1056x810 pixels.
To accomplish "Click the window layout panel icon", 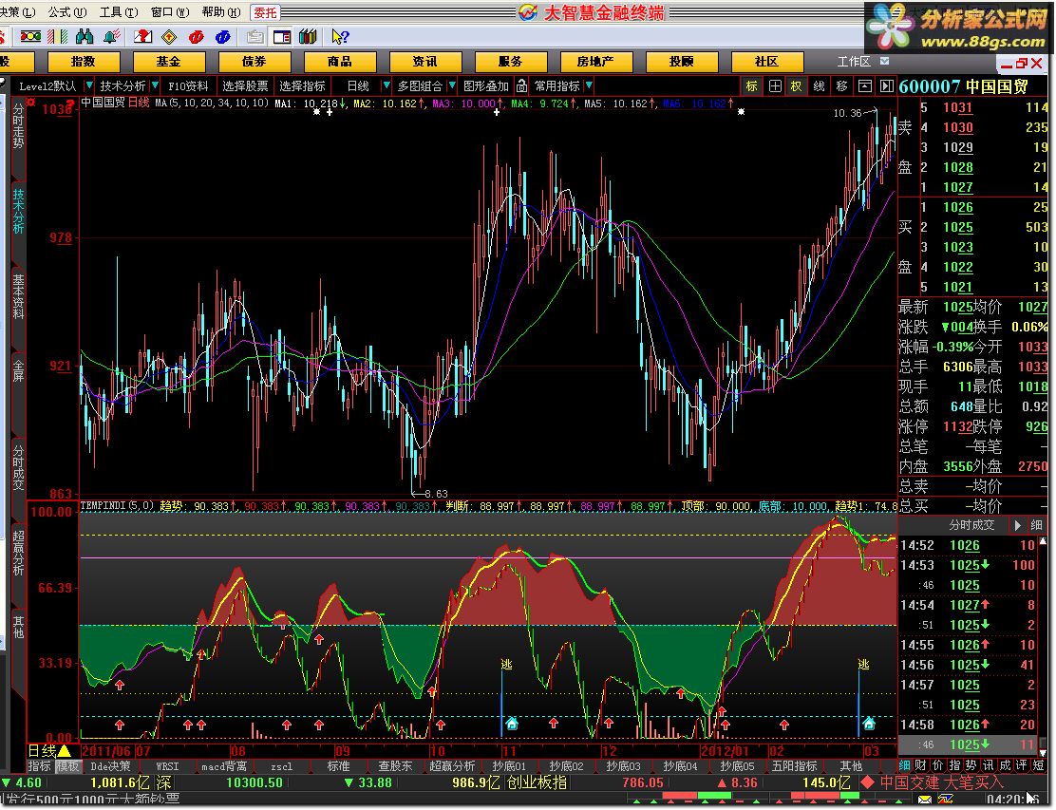I will [x=281, y=37].
